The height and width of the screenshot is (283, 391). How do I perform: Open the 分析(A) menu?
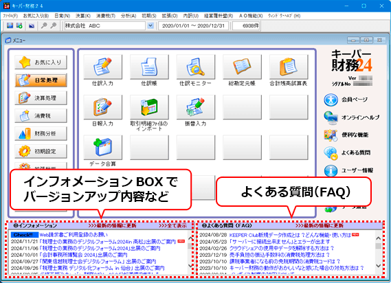click(129, 16)
